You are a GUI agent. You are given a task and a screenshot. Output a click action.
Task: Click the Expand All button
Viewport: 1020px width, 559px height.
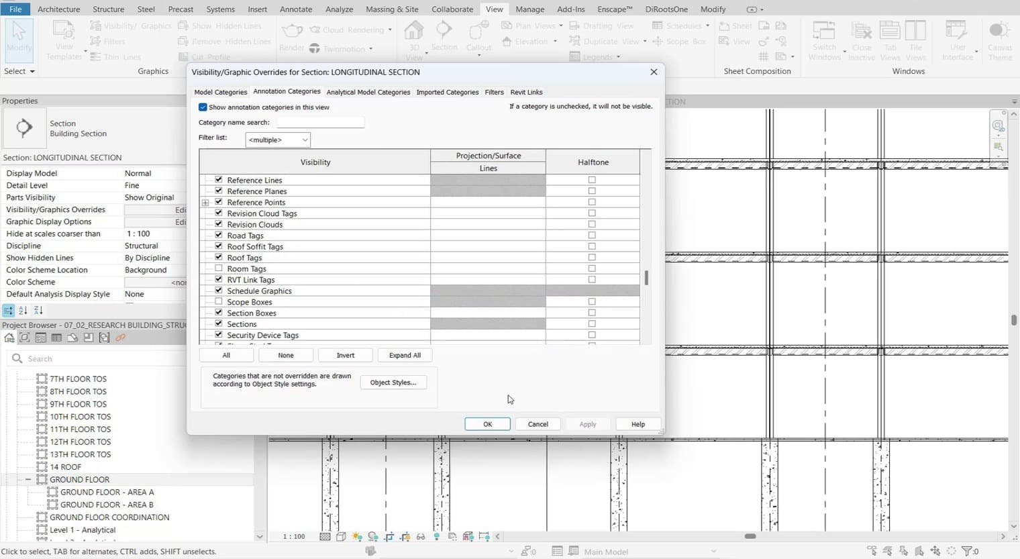[x=405, y=356]
